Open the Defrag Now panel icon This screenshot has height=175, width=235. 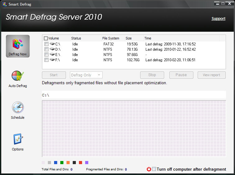coord(18,44)
